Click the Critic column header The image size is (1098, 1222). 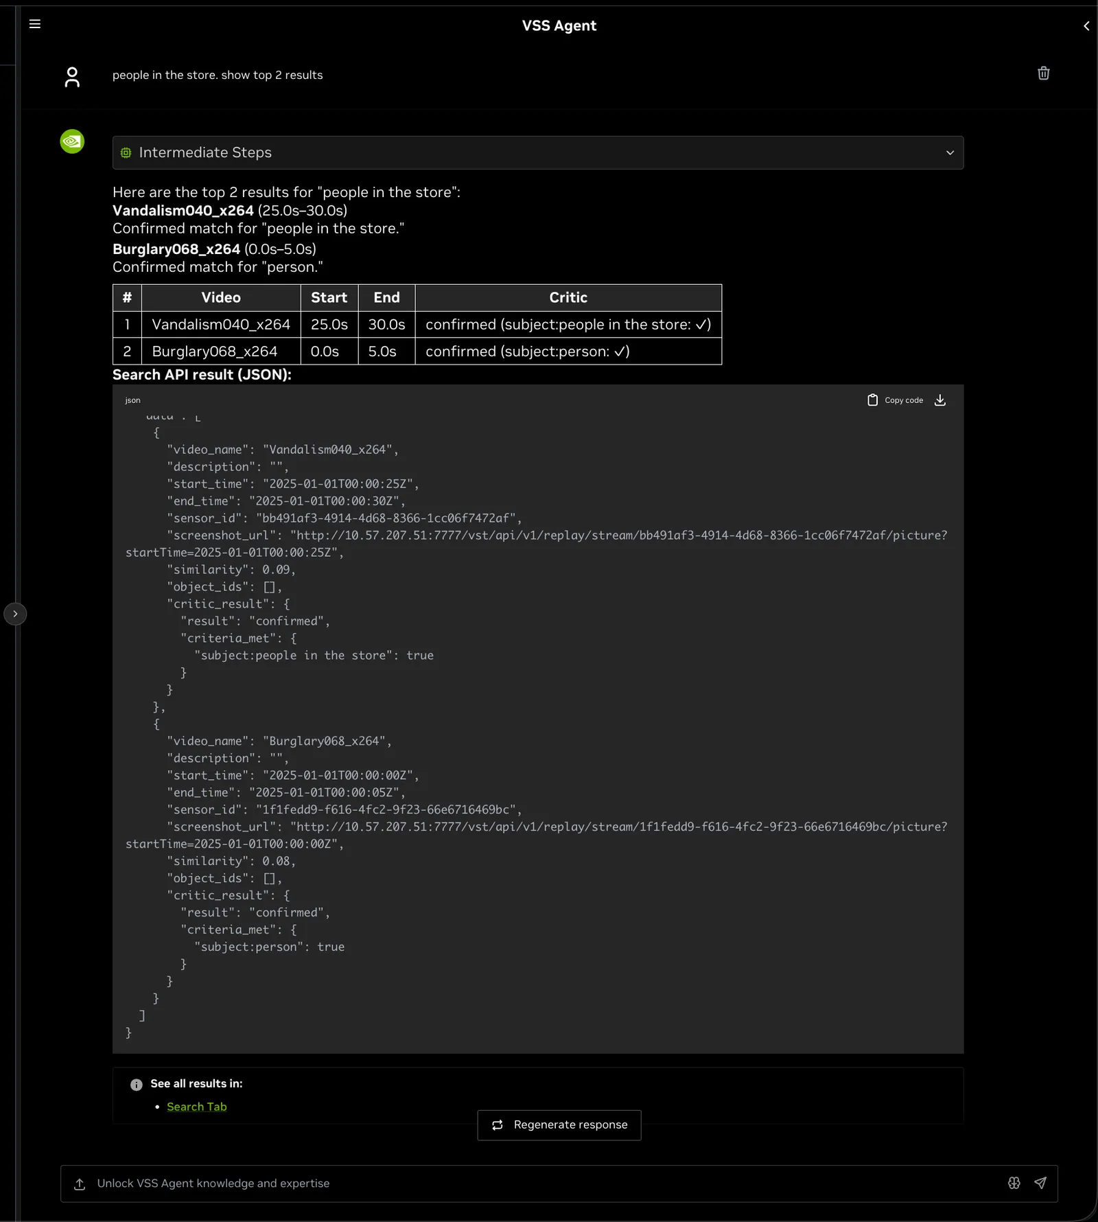click(x=568, y=297)
